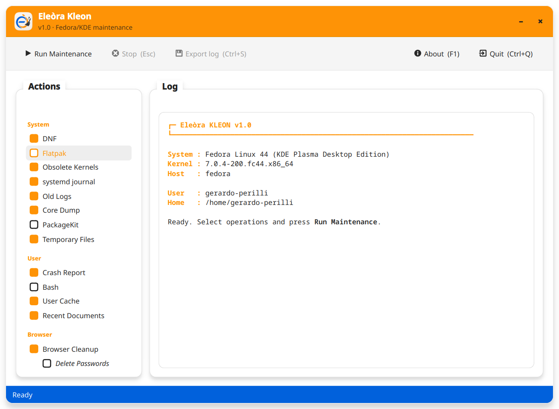Screen dimensions: 559x409
Task: Uncheck the Recent Documents checkbox
Action: pyautogui.click(x=34, y=316)
